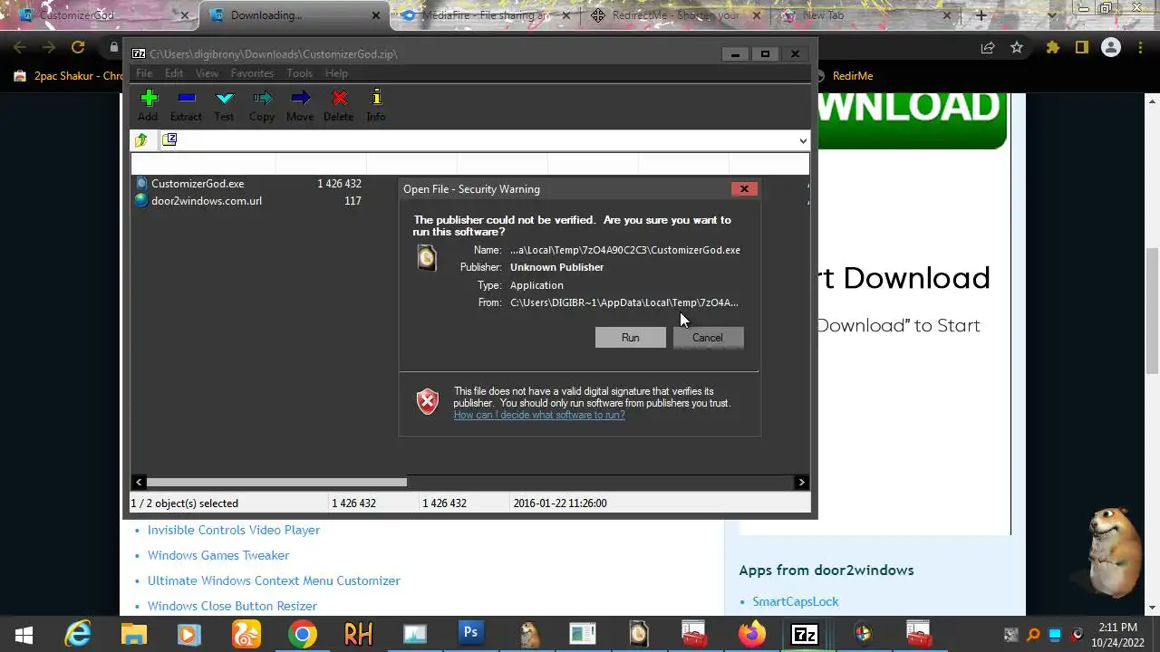Open Firefox from taskbar

pyautogui.click(x=751, y=635)
